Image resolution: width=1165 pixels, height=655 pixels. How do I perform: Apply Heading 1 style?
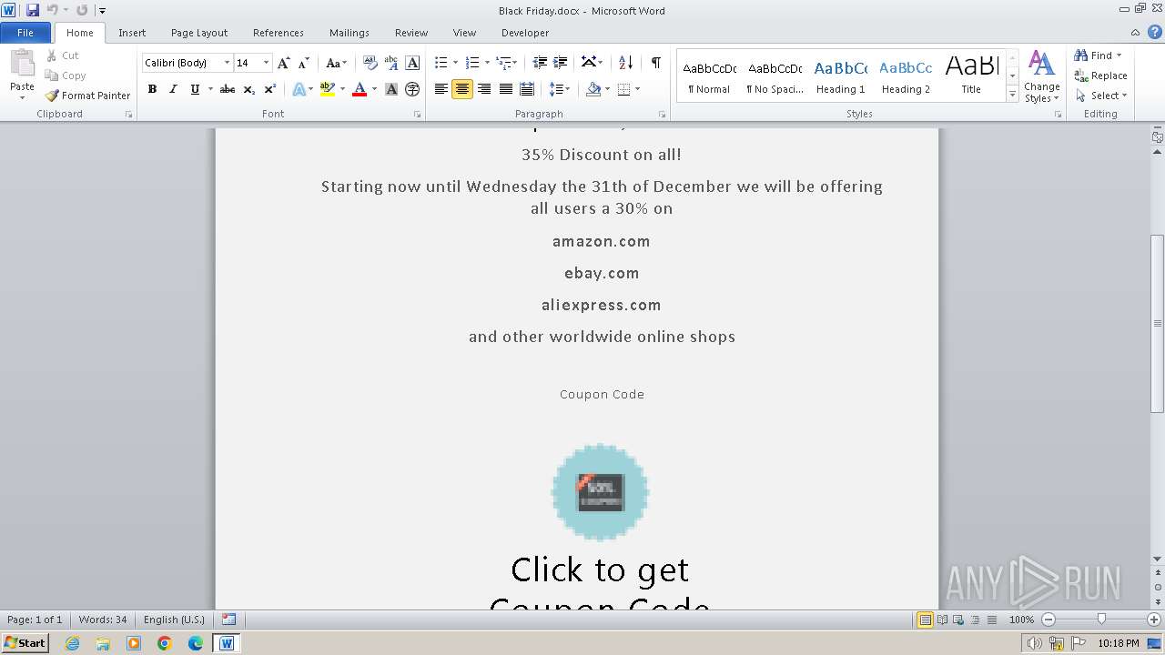[x=841, y=76]
